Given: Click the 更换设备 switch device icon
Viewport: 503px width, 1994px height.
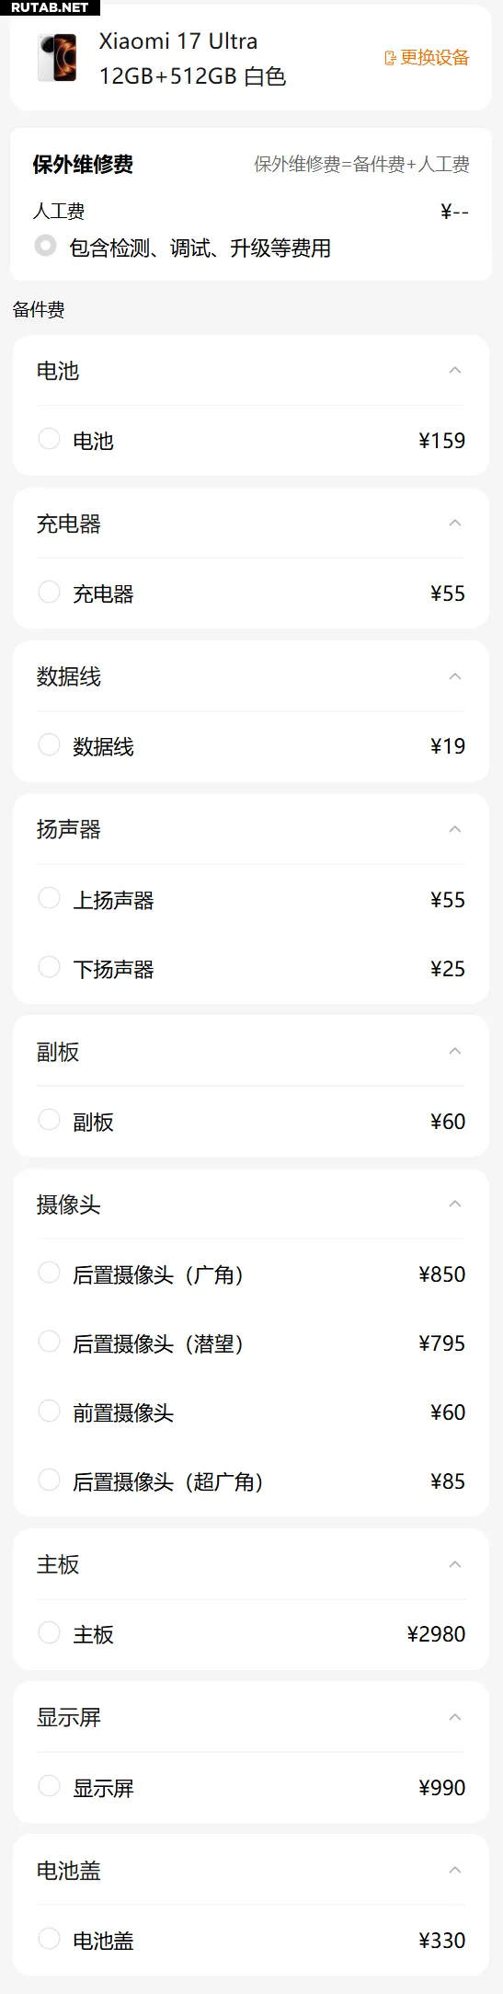Looking at the screenshot, I should tap(390, 58).
